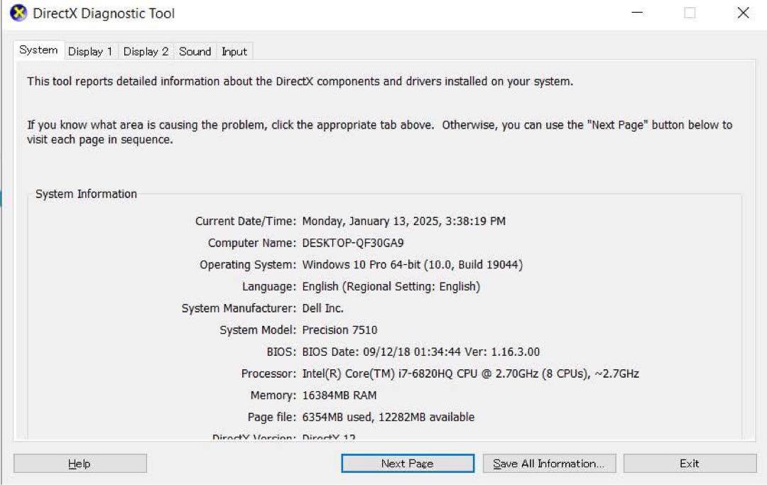Click the 'Dell Inc.' manufacturer value
The width and height of the screenshot is (767, 485).
[323, 308]
